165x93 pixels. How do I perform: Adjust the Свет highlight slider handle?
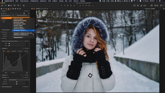(x=9, y=43)
